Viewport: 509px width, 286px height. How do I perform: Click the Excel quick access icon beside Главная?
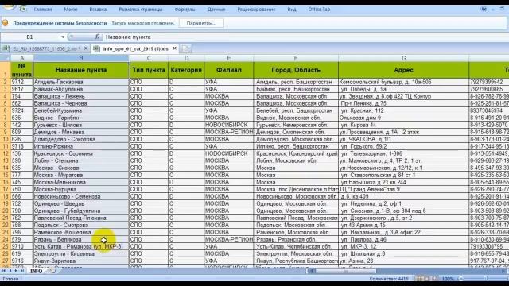[x=23, y=9]
